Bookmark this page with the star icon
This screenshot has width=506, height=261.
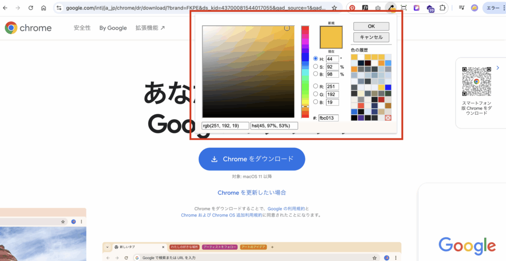[x=335, y=8]
